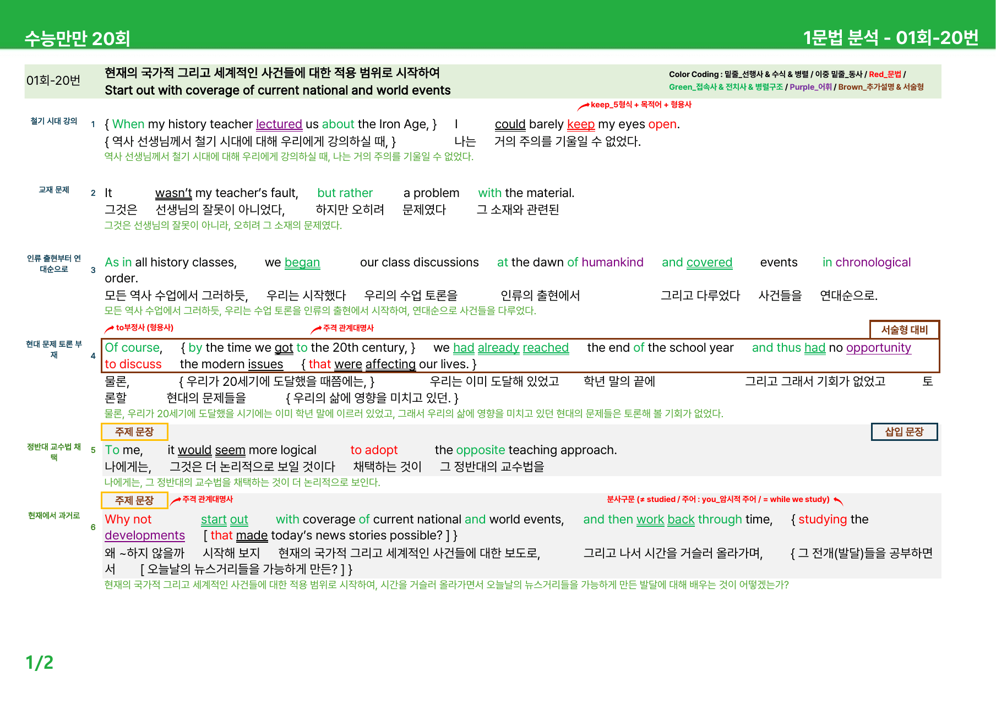Viewport: 996px width, 704px height.
Task: Click the side label '현대 문제 토론 부재'
Action: coord(54,350)
